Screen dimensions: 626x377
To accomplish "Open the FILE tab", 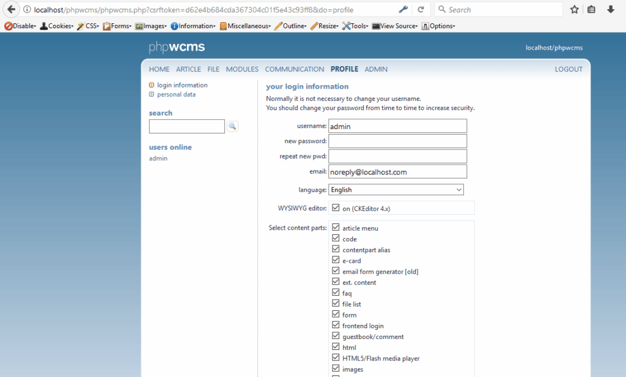I will 213,69.
